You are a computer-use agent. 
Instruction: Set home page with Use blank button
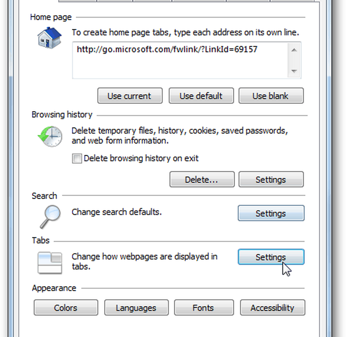(271, 96)
